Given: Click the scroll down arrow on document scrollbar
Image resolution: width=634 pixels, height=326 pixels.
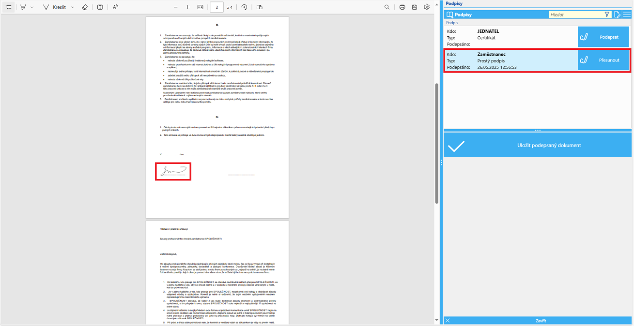Looking at the screenshot, I should [437, 321].
